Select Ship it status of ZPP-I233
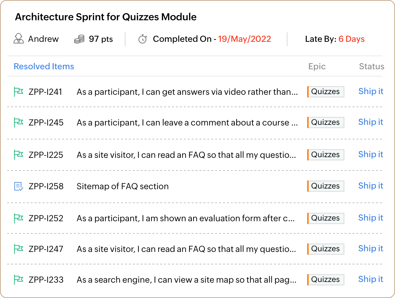 tap(371, 279)
